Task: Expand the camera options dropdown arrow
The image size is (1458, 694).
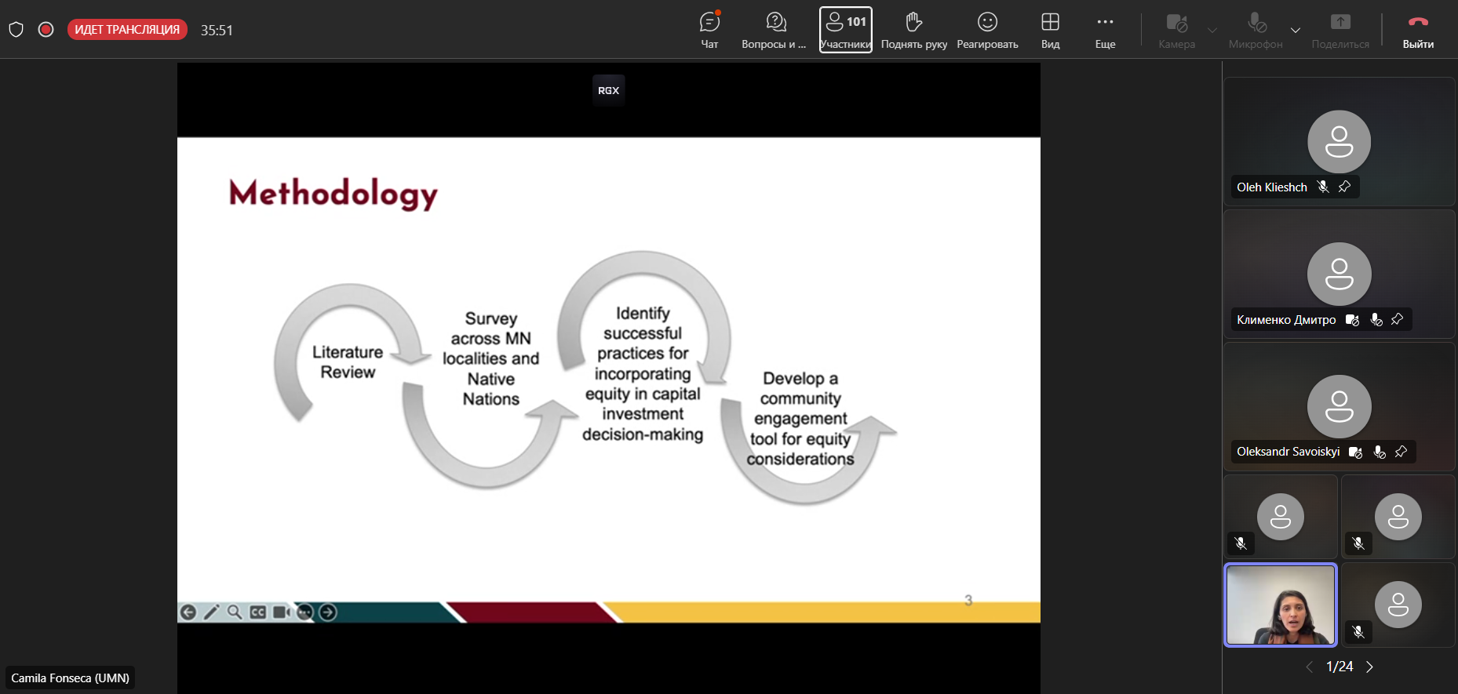Action: [x=1212, y=31]
